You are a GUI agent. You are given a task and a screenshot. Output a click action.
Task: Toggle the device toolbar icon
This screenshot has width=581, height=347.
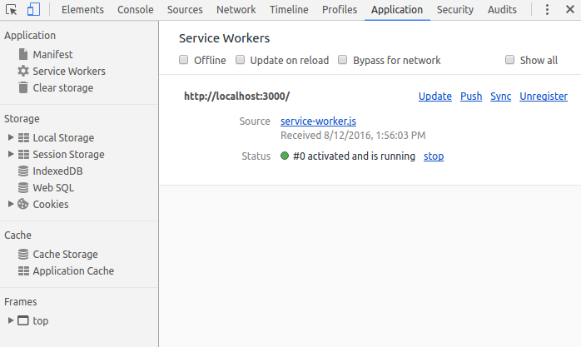point(33,10)
